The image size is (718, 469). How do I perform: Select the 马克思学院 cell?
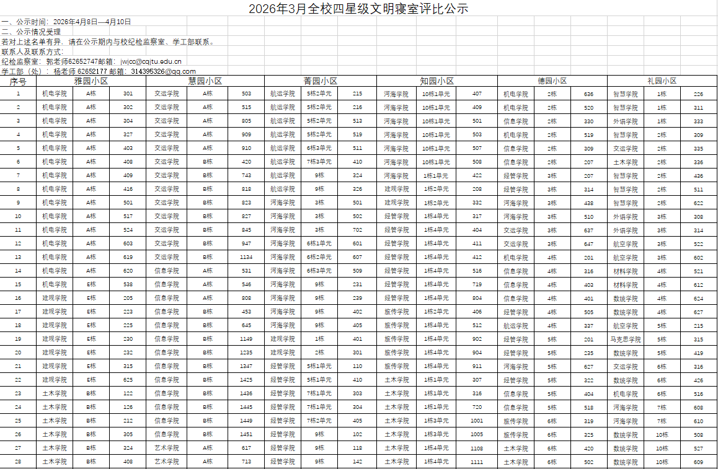point(626,340)
